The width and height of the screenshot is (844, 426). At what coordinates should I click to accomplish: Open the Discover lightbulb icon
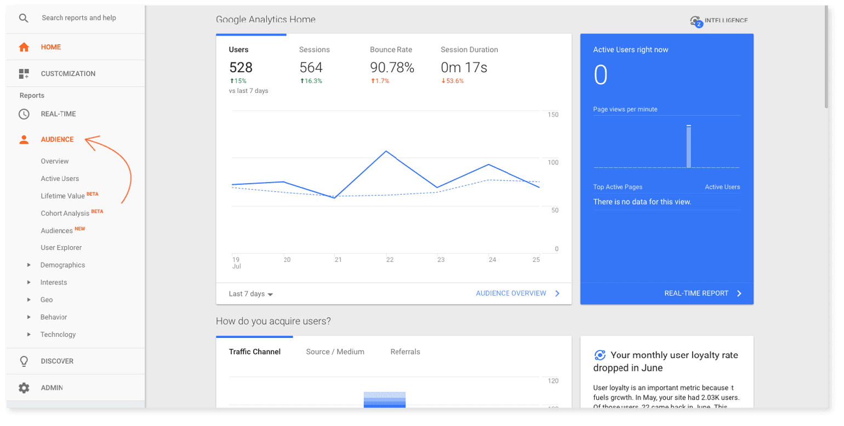[x=25, y=361]
